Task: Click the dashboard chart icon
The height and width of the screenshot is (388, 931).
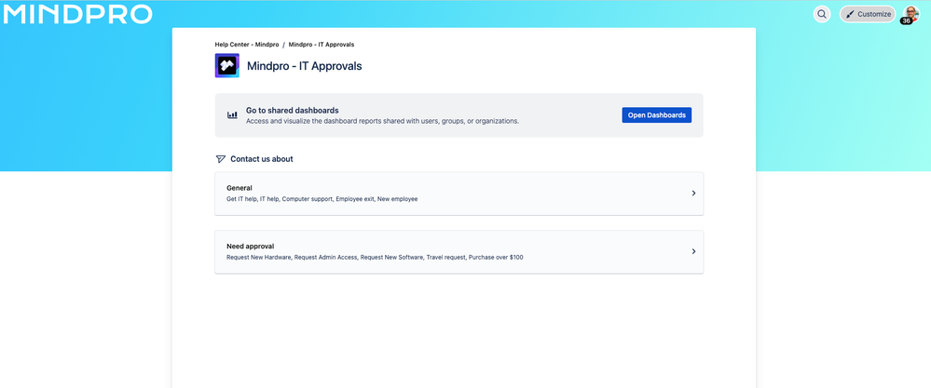Action: [x=233, y=115]
